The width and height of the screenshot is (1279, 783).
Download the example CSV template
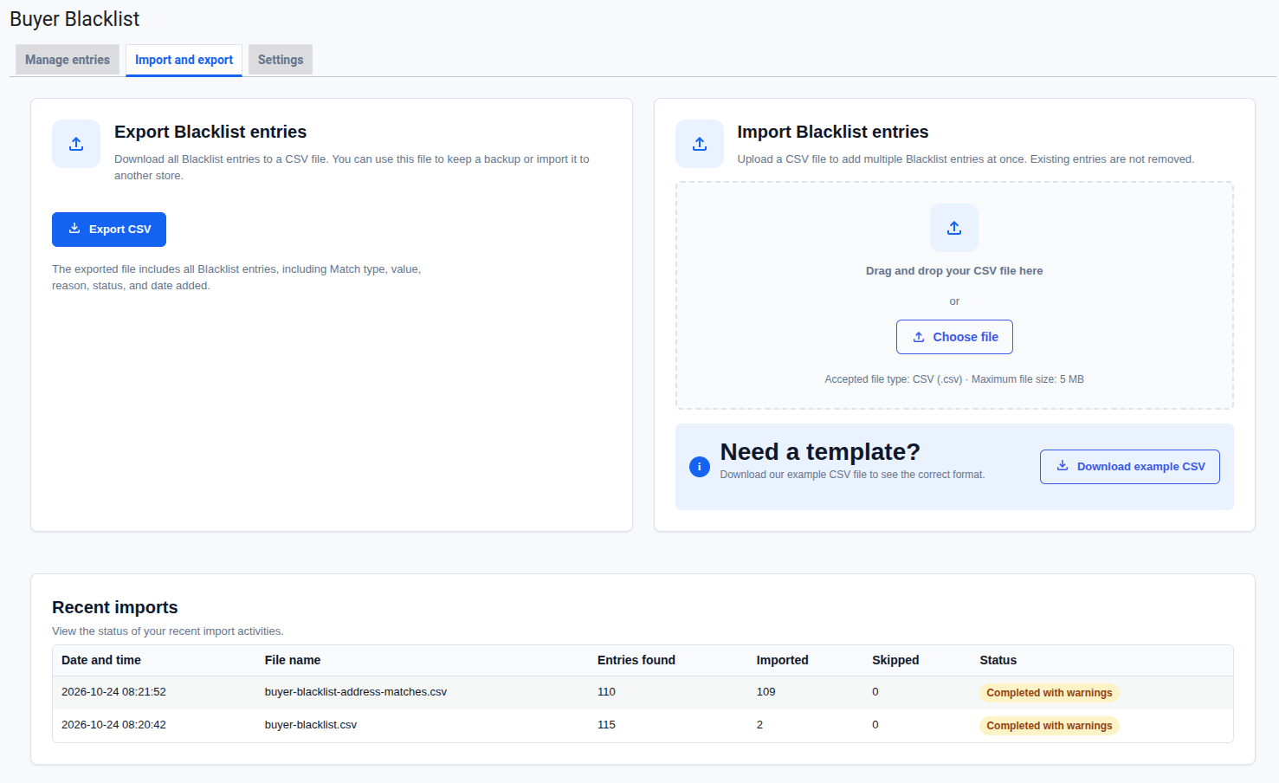pos(1130,467)
